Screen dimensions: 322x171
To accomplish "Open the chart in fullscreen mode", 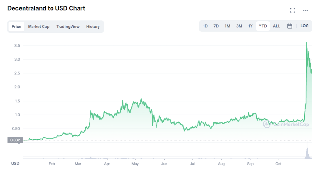I will 292,10.
